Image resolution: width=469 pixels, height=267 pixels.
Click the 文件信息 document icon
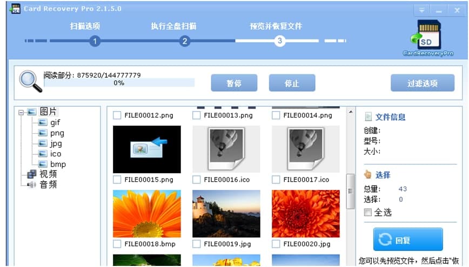pos(368,117)
